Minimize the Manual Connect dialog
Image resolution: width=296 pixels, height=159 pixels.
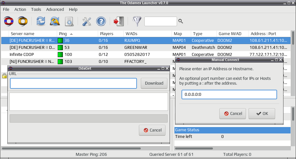[x=272, y=60]
